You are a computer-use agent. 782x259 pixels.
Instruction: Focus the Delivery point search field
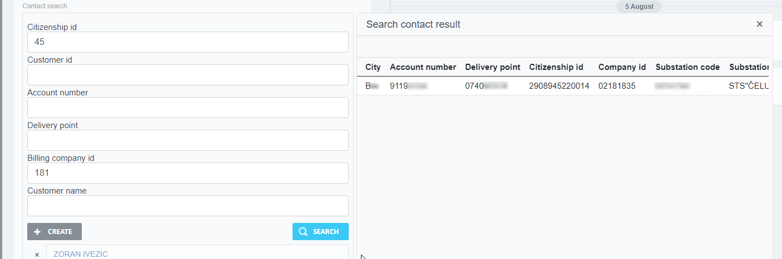(188, 140)
